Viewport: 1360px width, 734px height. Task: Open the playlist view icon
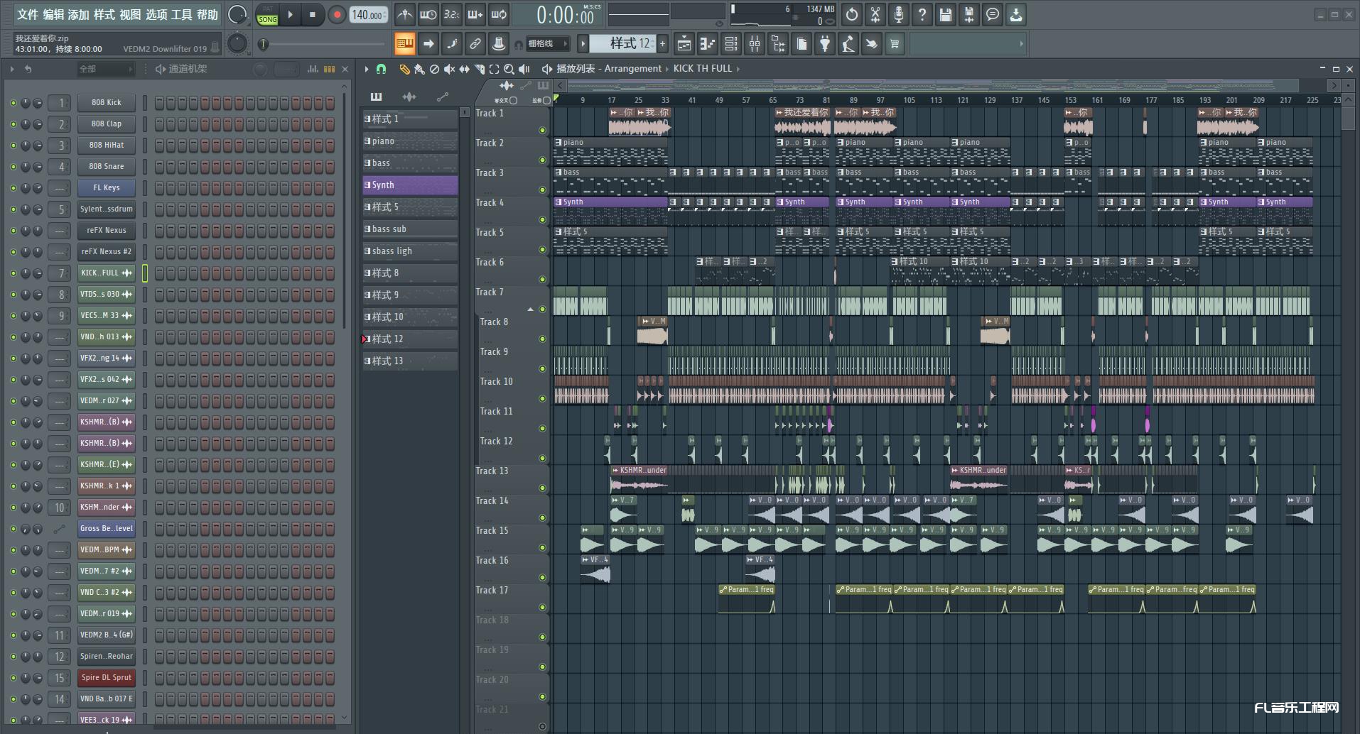click(684, 44)
